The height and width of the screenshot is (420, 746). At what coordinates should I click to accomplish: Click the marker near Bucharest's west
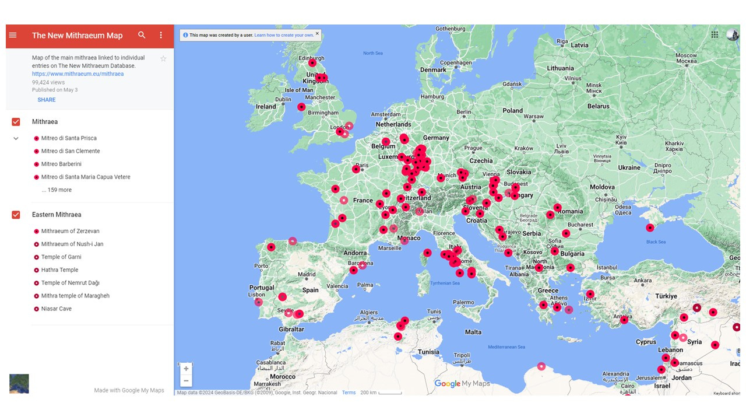[x=566, y=233]
